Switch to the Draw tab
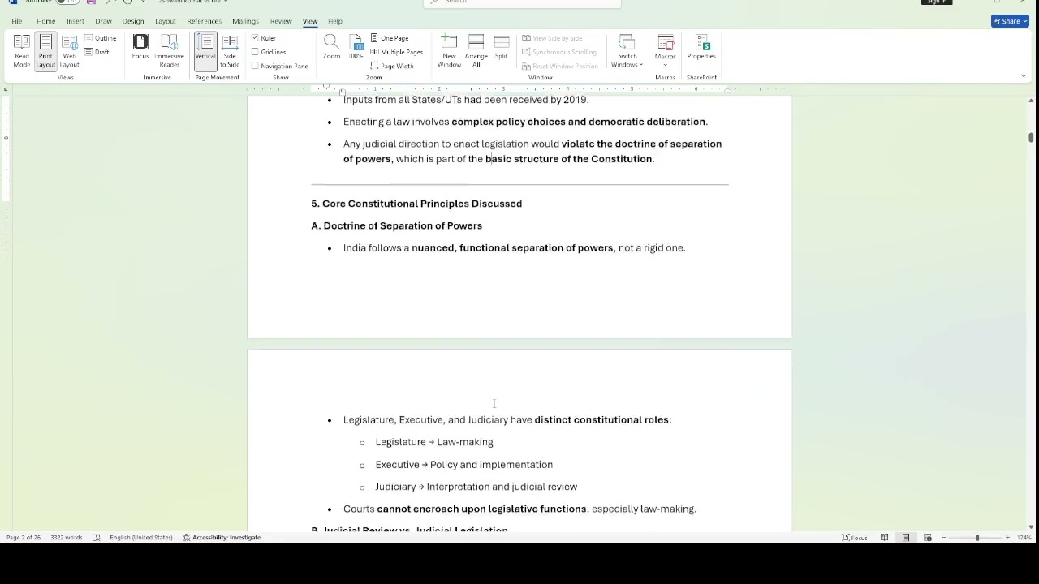 (x=103, y=21)
